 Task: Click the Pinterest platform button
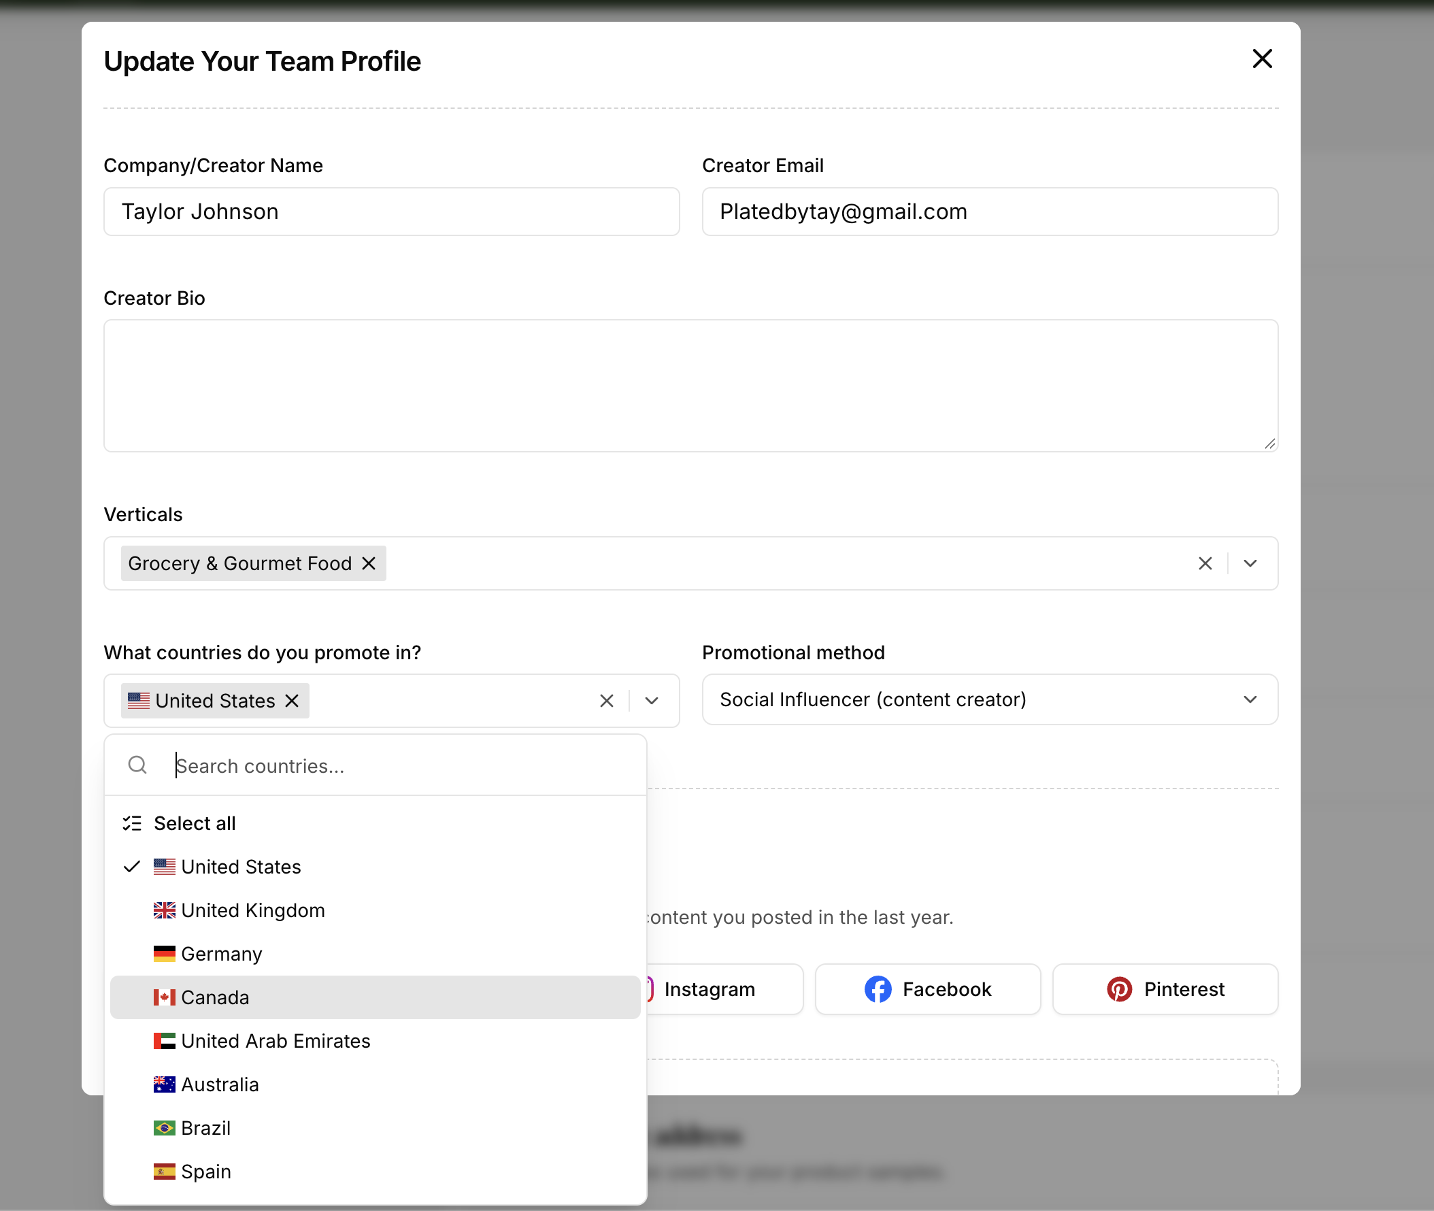(1165, 989)
